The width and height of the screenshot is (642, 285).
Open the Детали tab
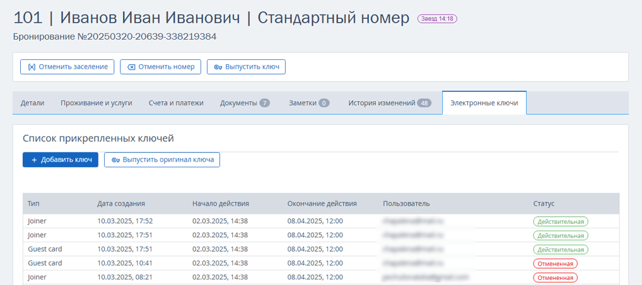coord(32,103)
